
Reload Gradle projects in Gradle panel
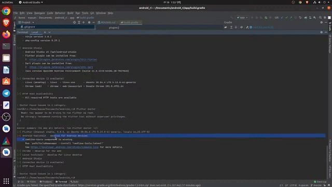pyautogui.click(x=226, y=27)
